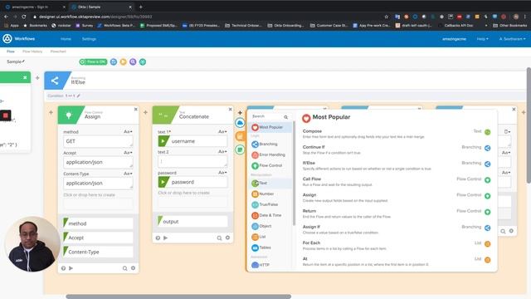531x299 pixels.
Task: Click the Assign card magnifier icon
Action: 125,268
